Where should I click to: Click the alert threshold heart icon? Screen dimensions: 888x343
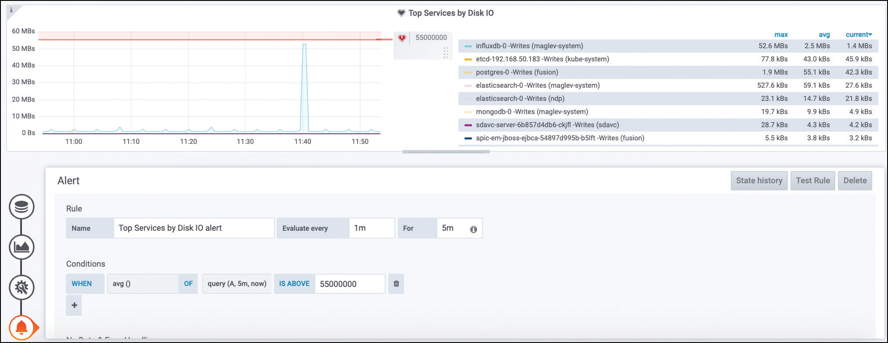pyautogui.click(x=402, y=38)
